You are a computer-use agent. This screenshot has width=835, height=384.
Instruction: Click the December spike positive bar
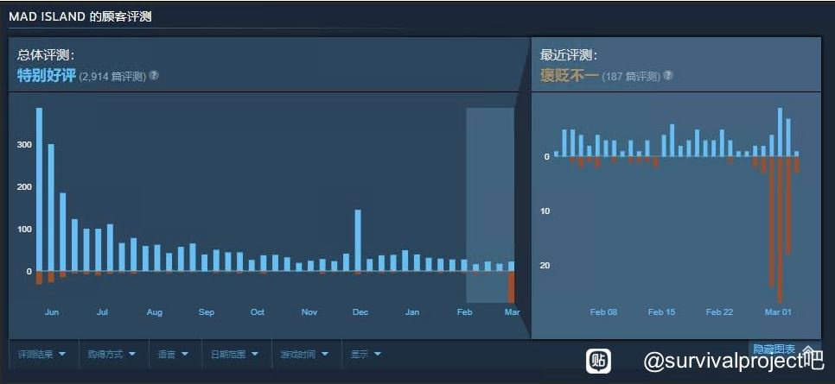[358, 241]
